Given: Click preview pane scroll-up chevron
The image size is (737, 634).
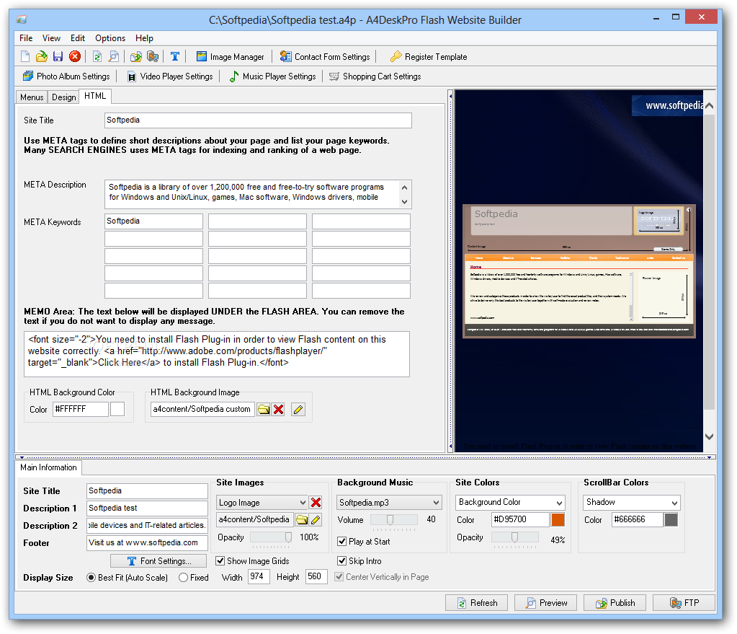Looking at the screenshot, I should click(x=710, y=105).
